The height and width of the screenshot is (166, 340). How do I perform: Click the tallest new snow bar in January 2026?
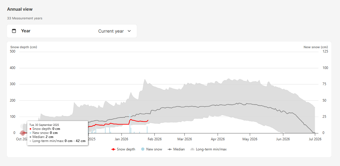[x=130, y=124]
